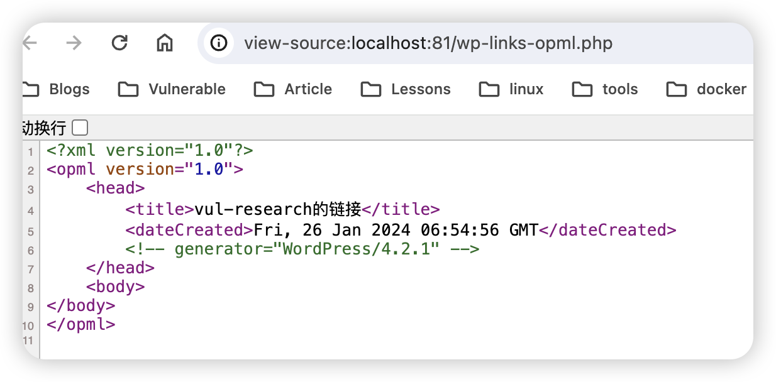Open the docker bookmark folder
The width and height of the screenshot is (776, 382).
coord(706,89)
